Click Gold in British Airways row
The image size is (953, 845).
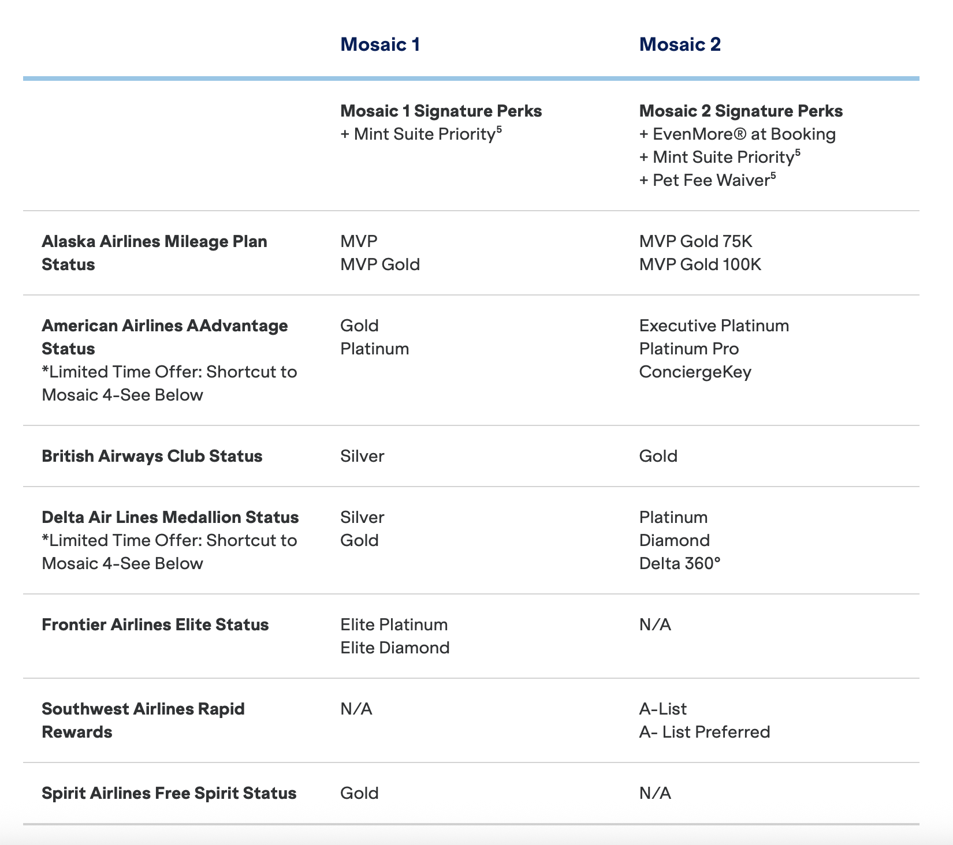(658, 456)
